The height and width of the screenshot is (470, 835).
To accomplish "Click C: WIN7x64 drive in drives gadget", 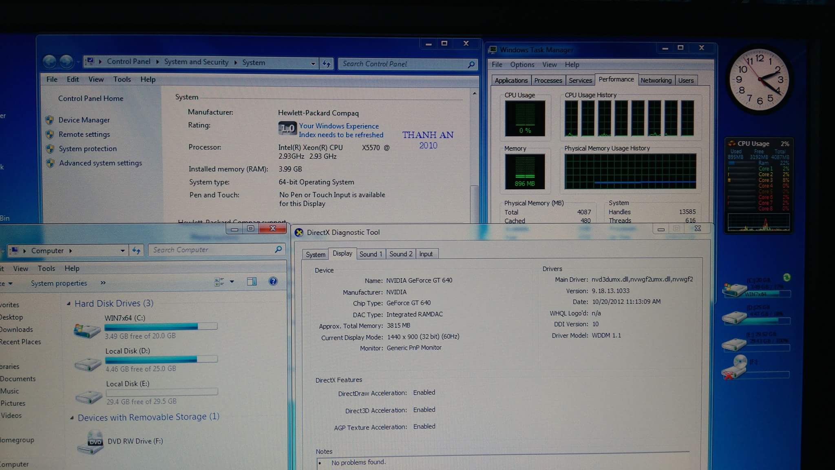I will (x=756, y=288).
